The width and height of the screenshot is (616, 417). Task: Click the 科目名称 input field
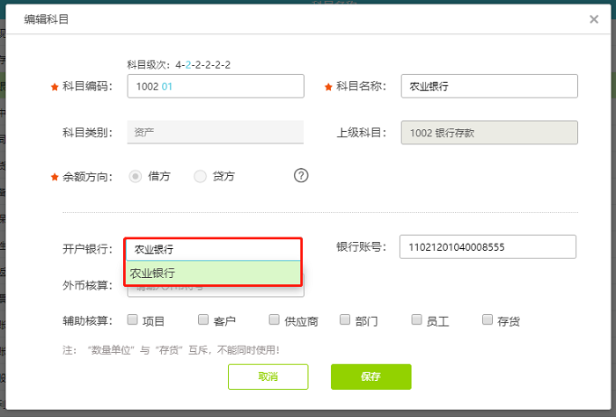click(x=489, y=86)
